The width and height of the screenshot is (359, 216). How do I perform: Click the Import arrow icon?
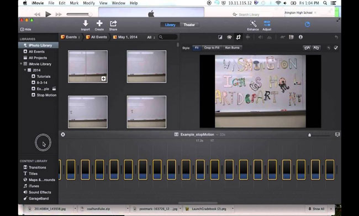point(86,23)
